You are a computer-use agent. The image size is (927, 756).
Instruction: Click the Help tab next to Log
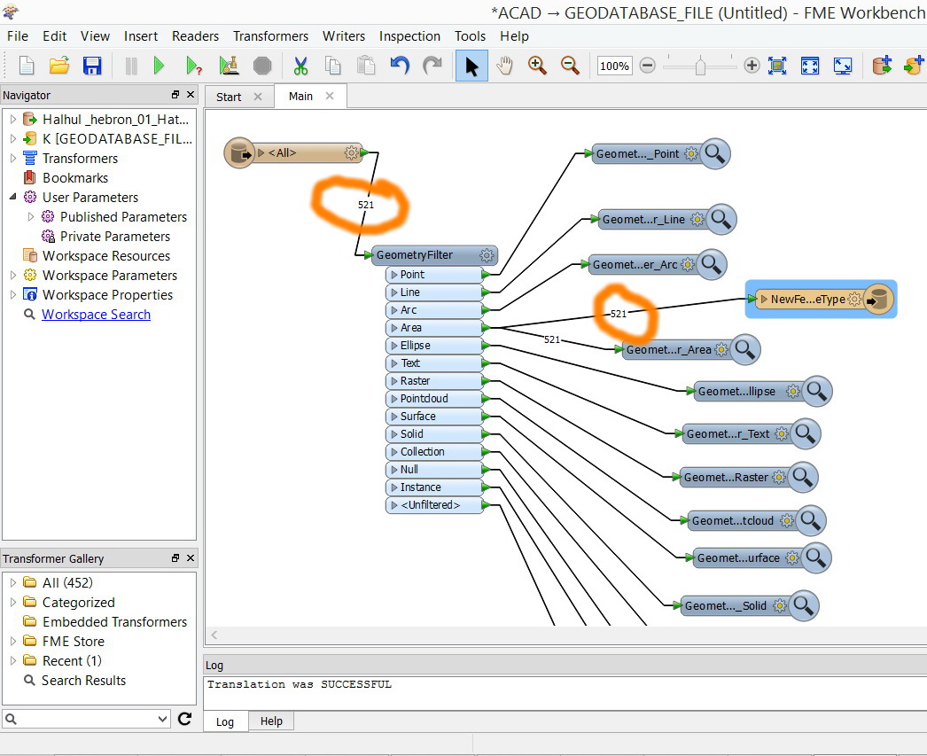click(270, 721)
